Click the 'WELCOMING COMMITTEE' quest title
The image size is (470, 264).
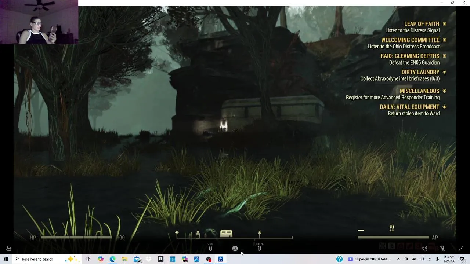click(410, 40)
